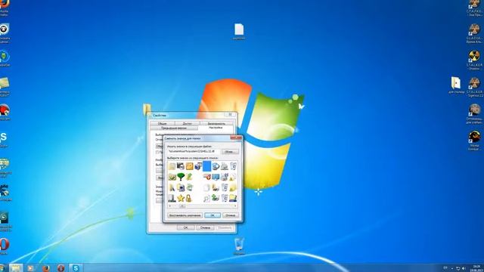Confirm icon choice with OK in icon dialog
The image size is (484, 272).
[x=213, y=215]
